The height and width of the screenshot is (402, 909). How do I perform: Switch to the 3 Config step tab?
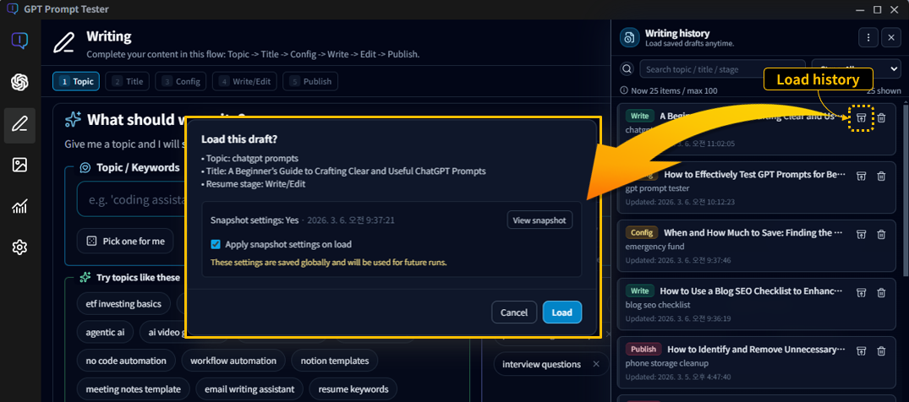(x=181, y=82)
